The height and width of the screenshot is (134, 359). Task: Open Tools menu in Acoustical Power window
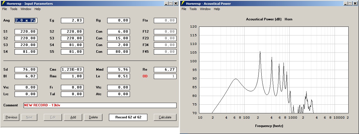[x=193, y=9]
